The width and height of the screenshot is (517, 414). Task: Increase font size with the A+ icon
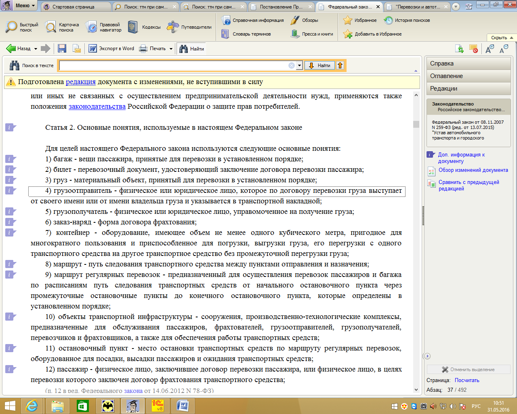490,49
